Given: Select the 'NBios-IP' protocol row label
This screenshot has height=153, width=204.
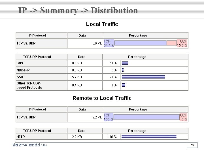Looking at the screenshot, I should click(23, 70).
